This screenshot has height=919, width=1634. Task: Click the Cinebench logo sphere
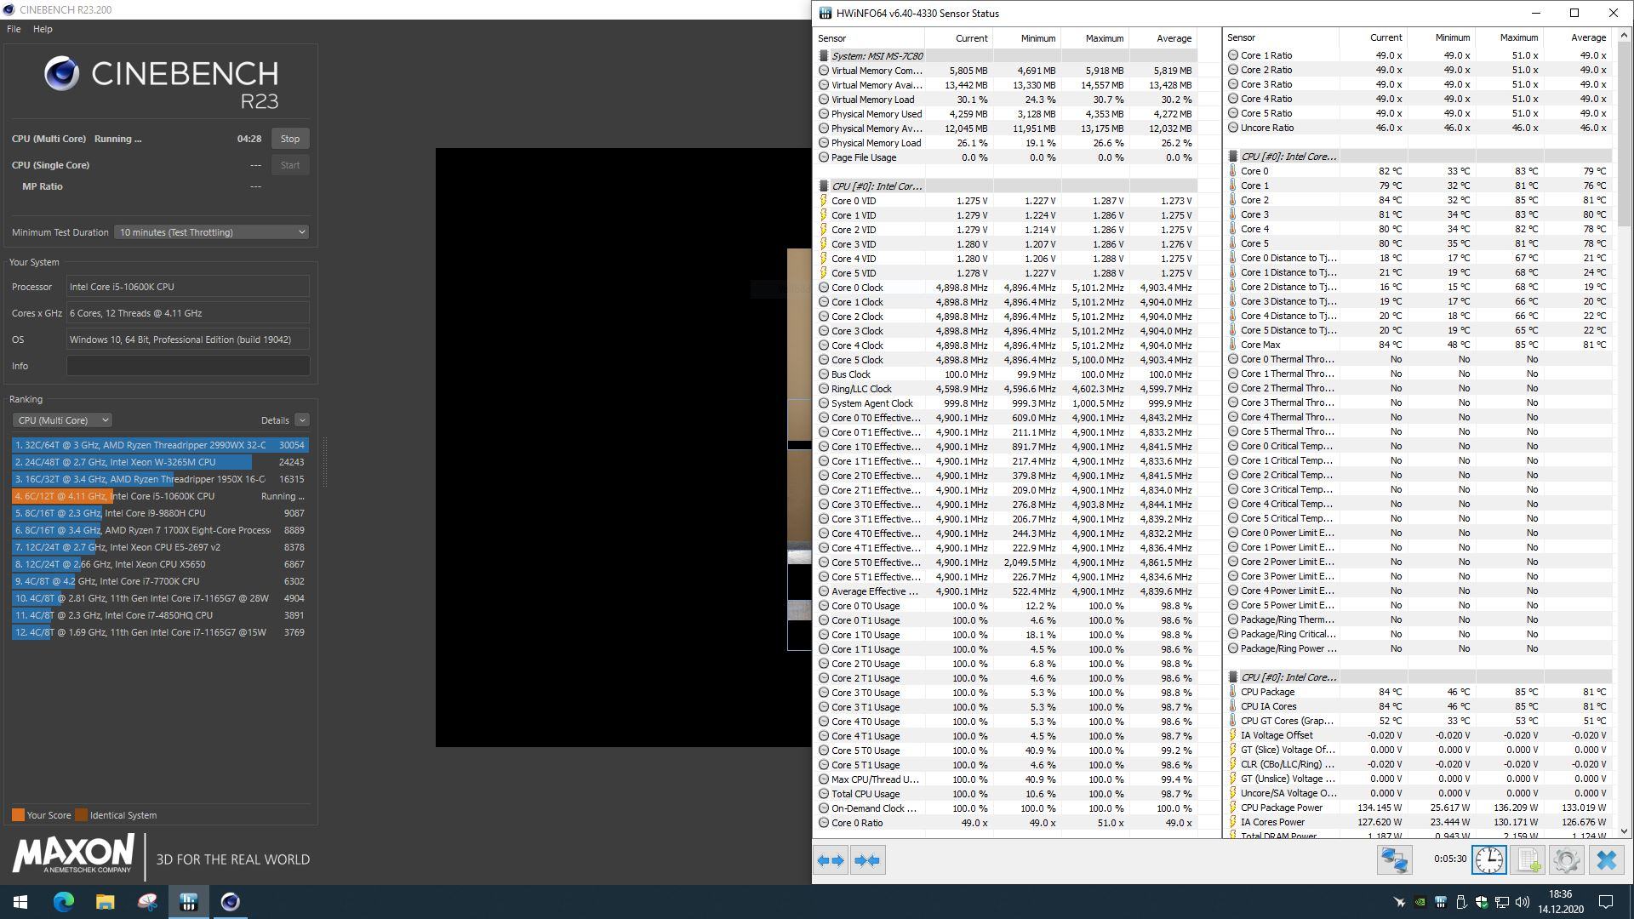tap(62, 74)
